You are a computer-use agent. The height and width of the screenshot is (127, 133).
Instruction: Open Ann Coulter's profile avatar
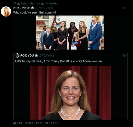(6, 11)
